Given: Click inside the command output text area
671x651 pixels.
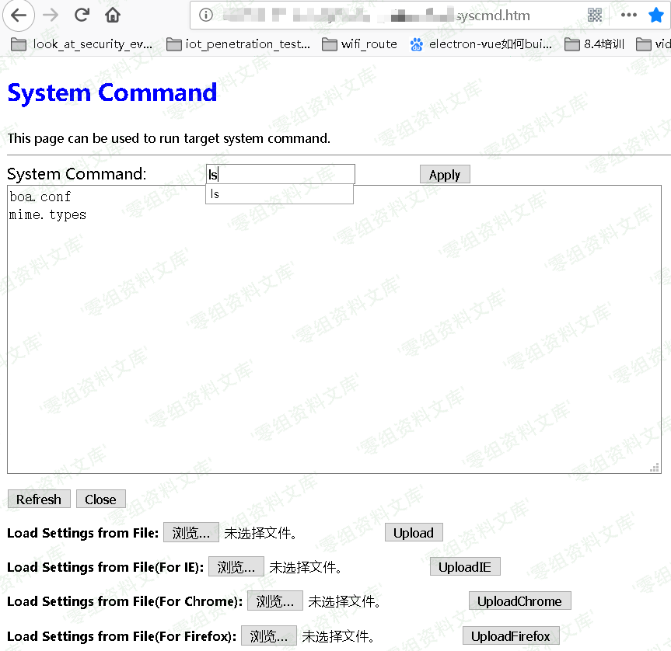Looking at the screenshot, I should [x=334, y=329].
